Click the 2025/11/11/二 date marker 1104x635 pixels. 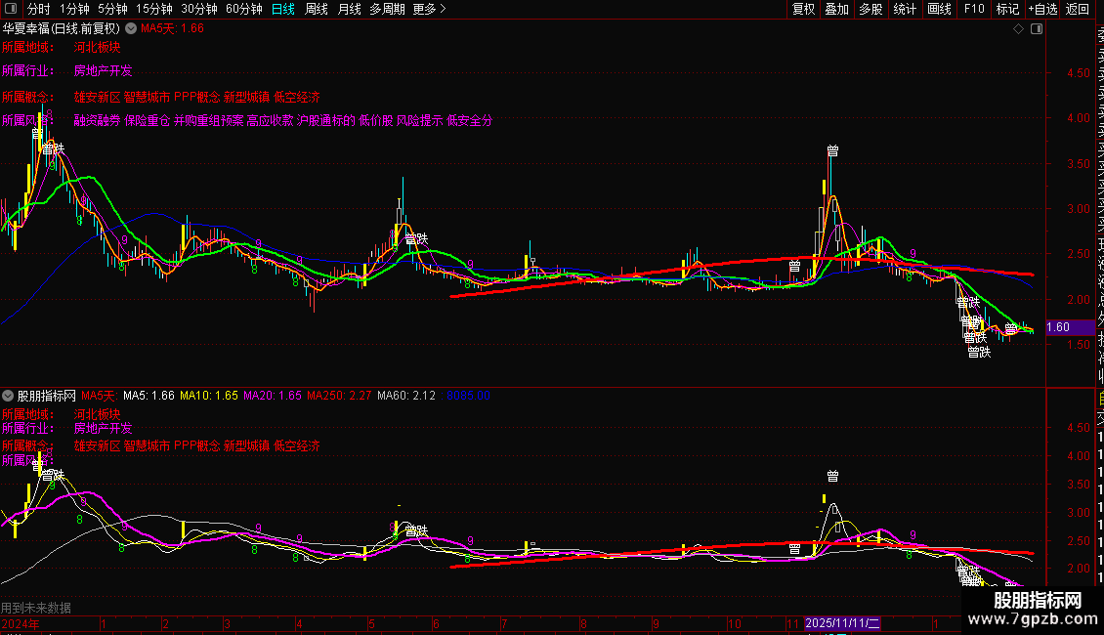[842, 623]
